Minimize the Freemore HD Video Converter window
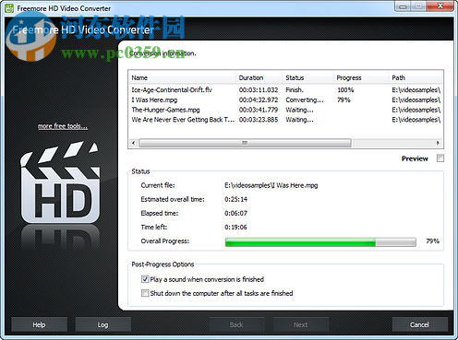Screen dimensions: 458x340 click(x=404, y=6)
